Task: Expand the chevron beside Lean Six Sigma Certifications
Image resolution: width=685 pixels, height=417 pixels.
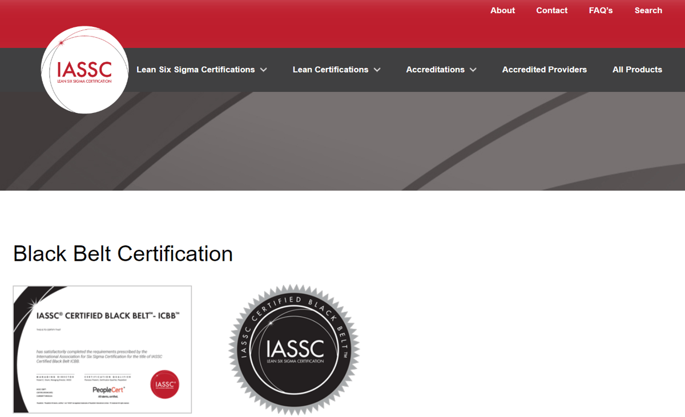Action: pos(263,70)
